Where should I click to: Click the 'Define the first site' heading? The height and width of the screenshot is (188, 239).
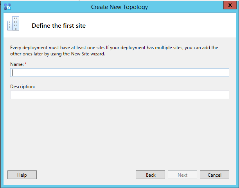tap(58, 26)
